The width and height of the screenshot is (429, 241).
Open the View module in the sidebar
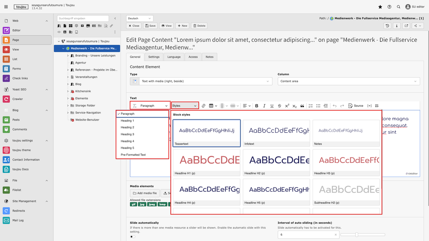26,50
